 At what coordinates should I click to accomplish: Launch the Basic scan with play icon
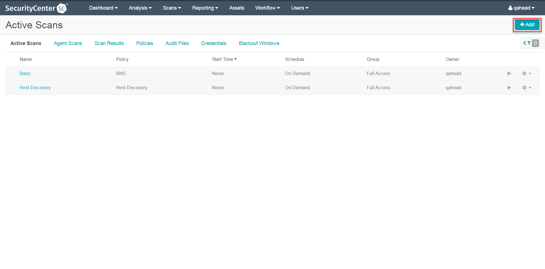[509, 74]
